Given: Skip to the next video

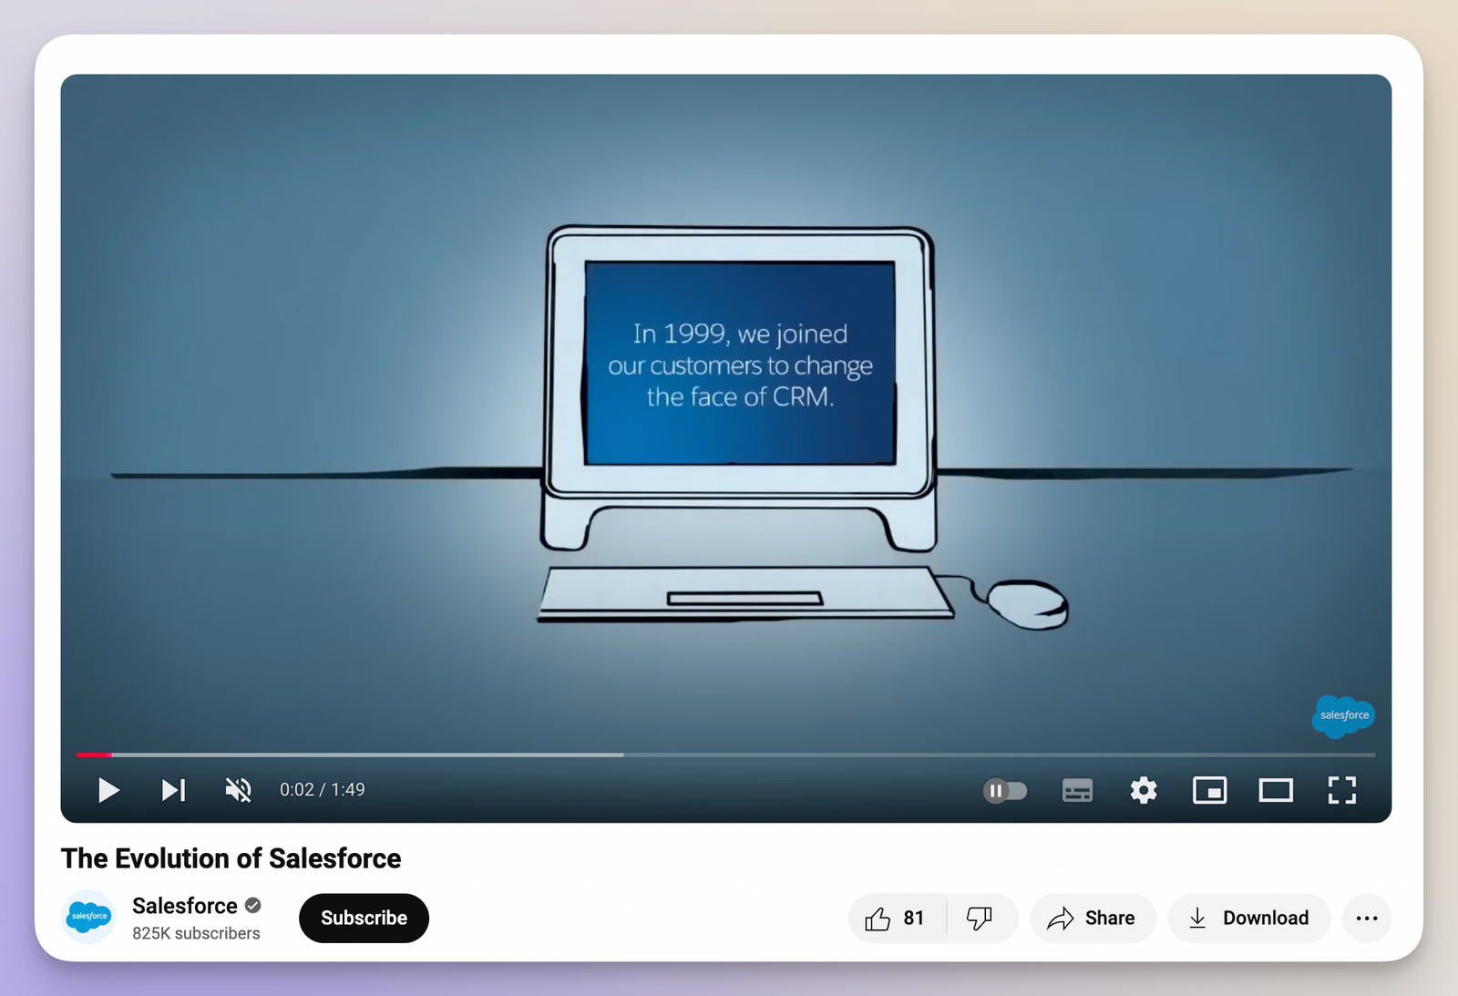Looking at the screenshot, I should point(173,790).
